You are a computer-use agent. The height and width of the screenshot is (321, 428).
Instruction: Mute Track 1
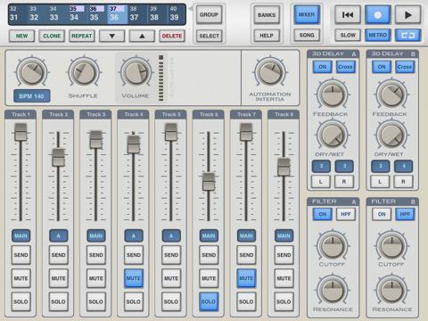[x=21, y=278]
